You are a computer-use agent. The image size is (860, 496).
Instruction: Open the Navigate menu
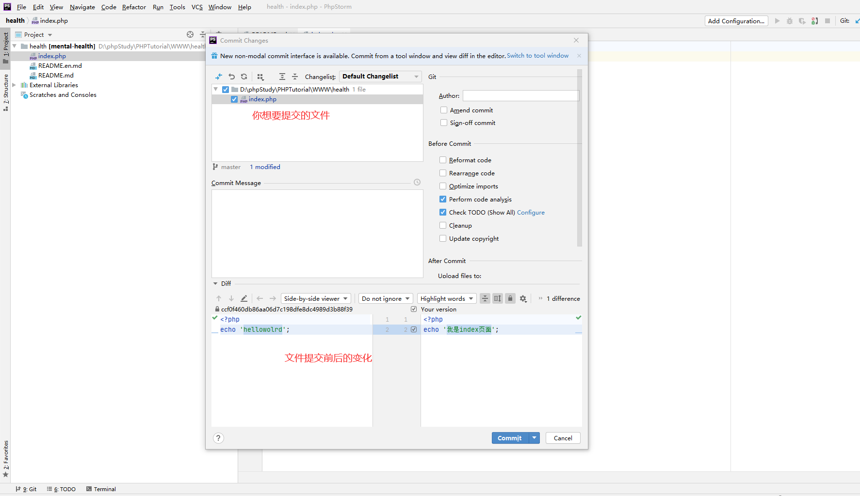[x=82, y=7]
